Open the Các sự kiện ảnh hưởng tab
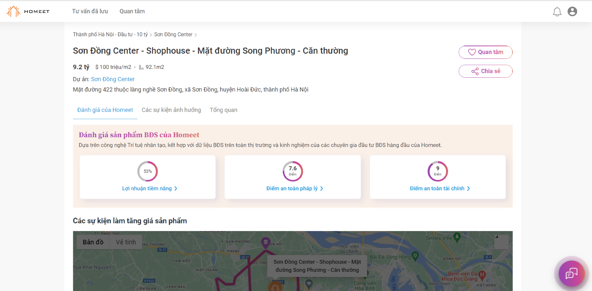Image resolution: width=592 pixels, height=291 pixels. (x=171, y=110)
